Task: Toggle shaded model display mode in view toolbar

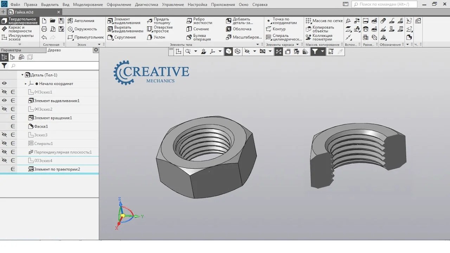Action: (229, 52)
